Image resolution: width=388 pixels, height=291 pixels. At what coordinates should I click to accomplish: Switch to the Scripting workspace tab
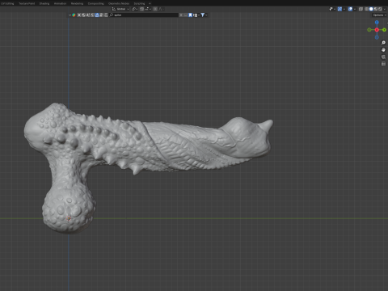point(139,3)
